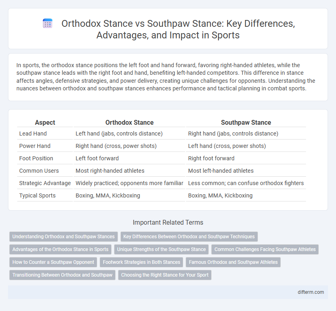Image resolution: width=336 pixels, height=311 pixels.
Task: Open Transitioning Between Orthodox and Southpaw tag
Action: (x=62, y=275)
